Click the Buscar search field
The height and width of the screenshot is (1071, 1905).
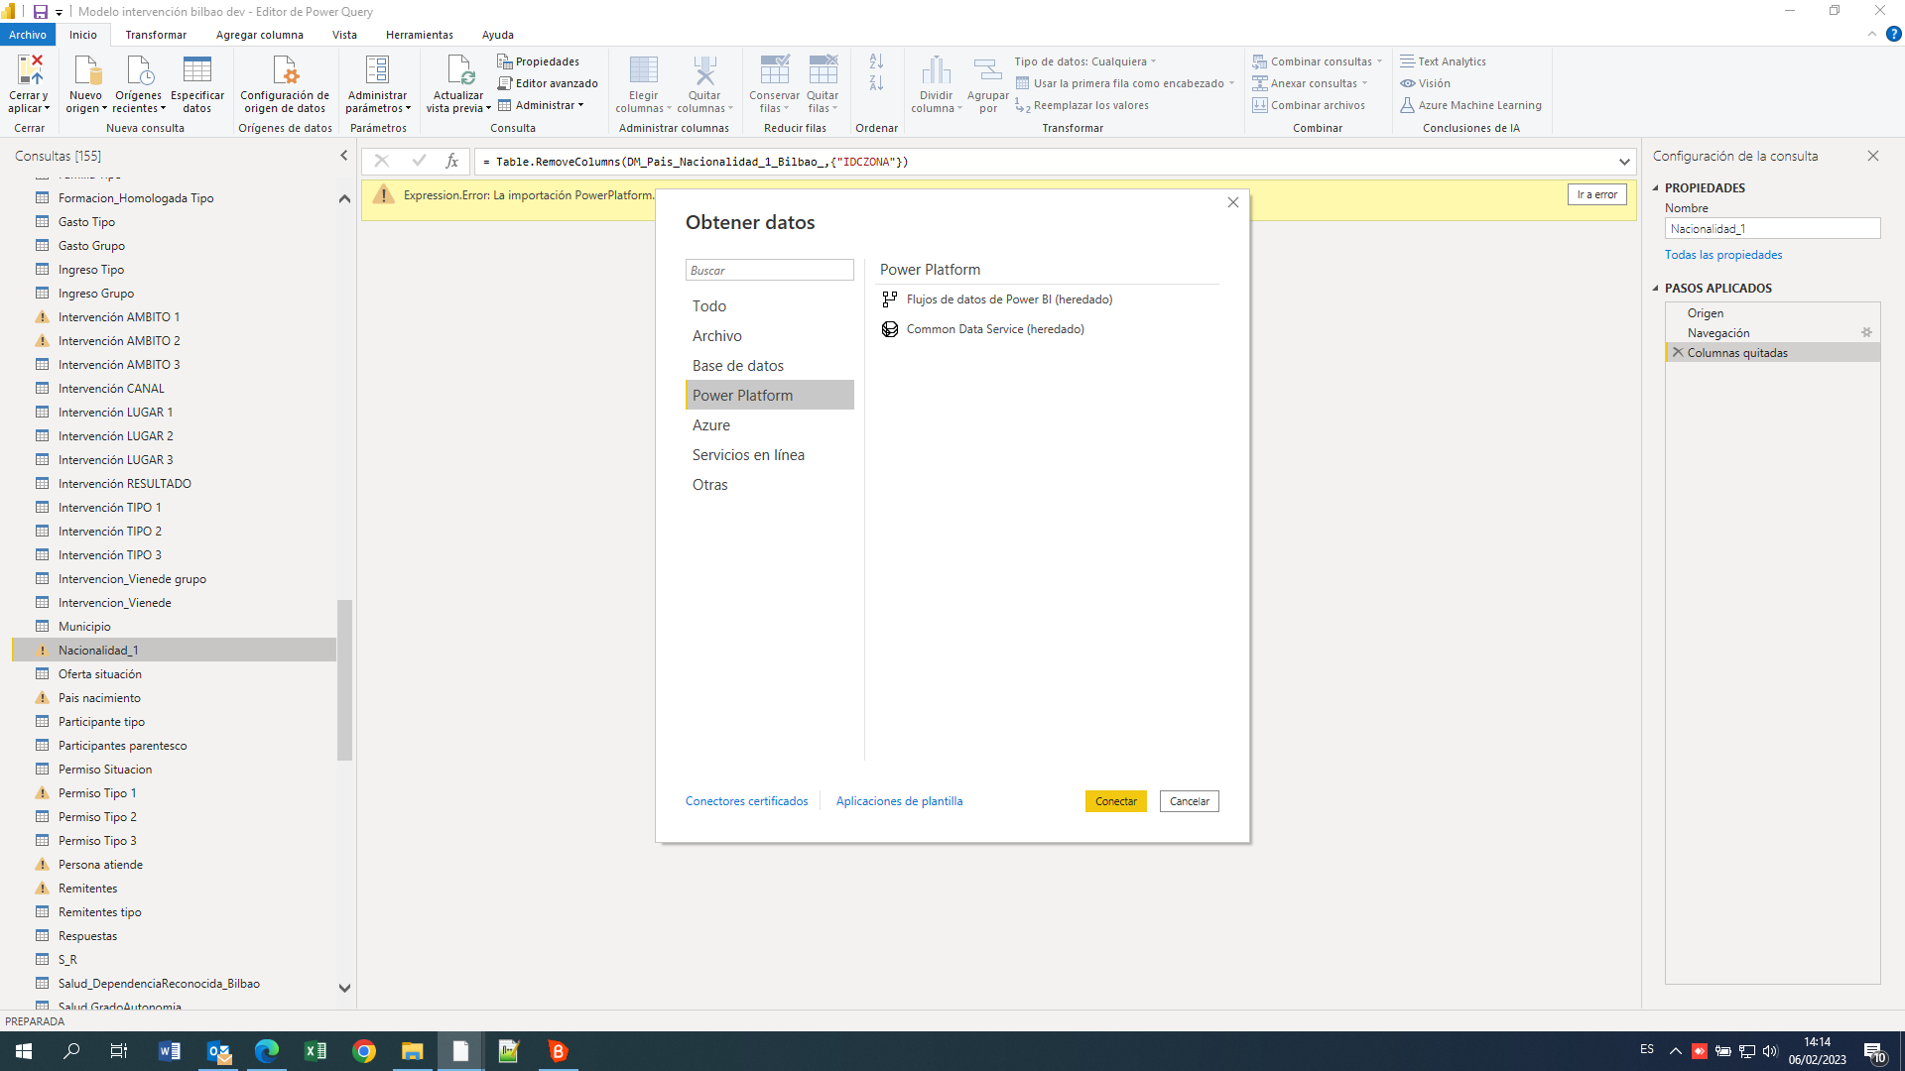click(x=769, y=270)
